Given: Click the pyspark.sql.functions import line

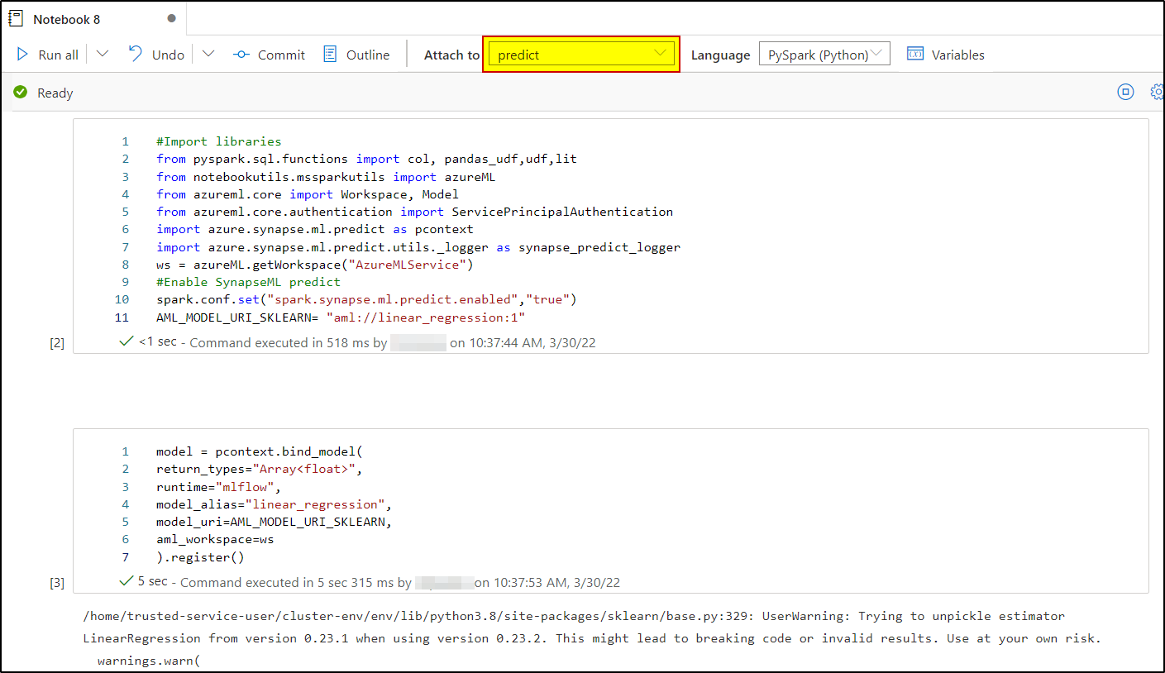Looking at the screenshot, I should click(366, 159).
